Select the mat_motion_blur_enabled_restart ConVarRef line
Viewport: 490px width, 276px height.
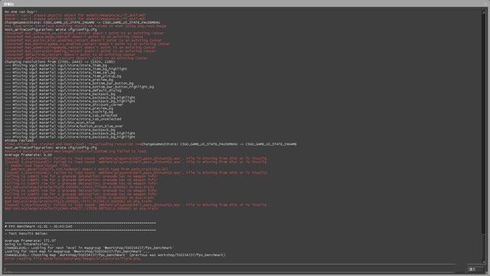[x=83, y=41]
